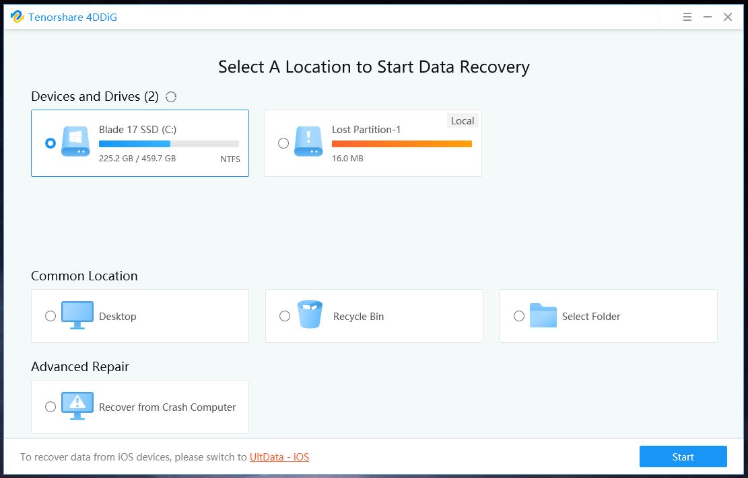Click the Desktop monitor icon
The width and height of the screenshot is (748, 478).
77,315
